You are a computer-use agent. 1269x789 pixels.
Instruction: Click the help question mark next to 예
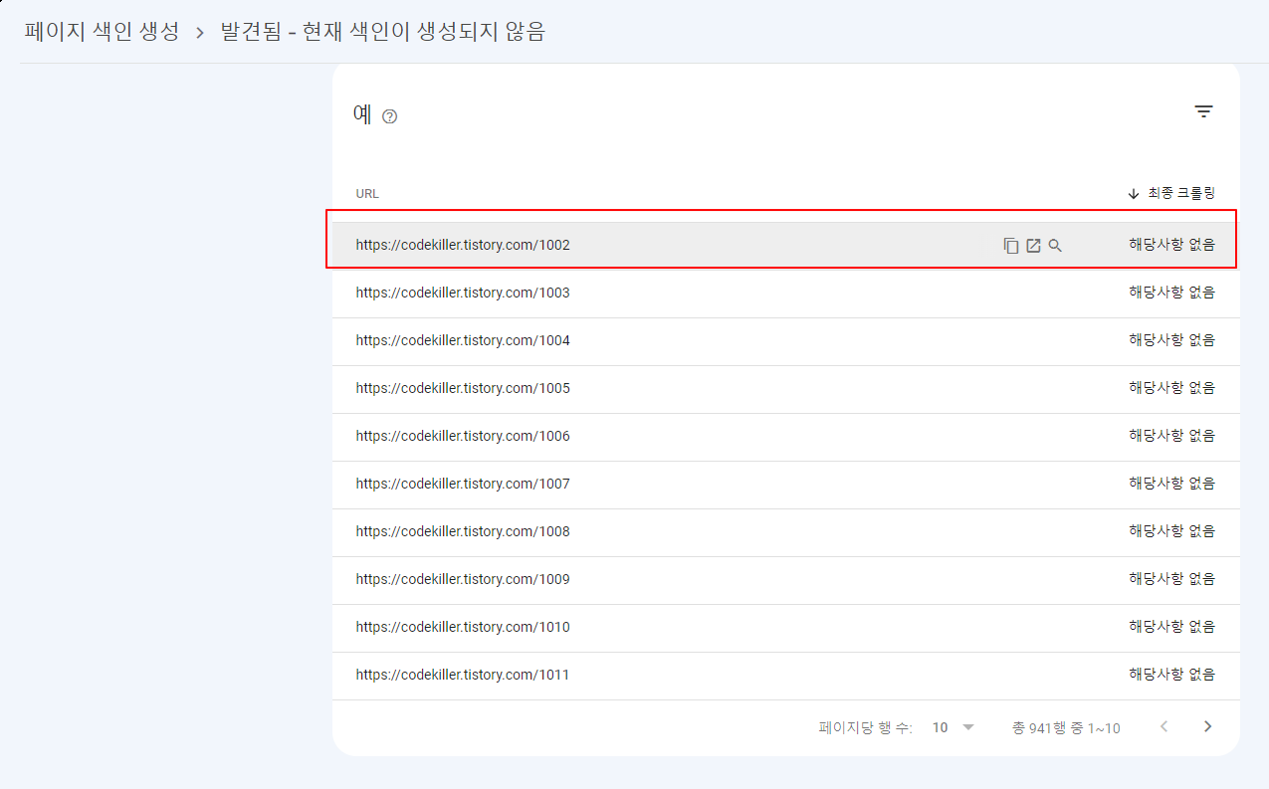pyautogui.click(x=389, y=116)
